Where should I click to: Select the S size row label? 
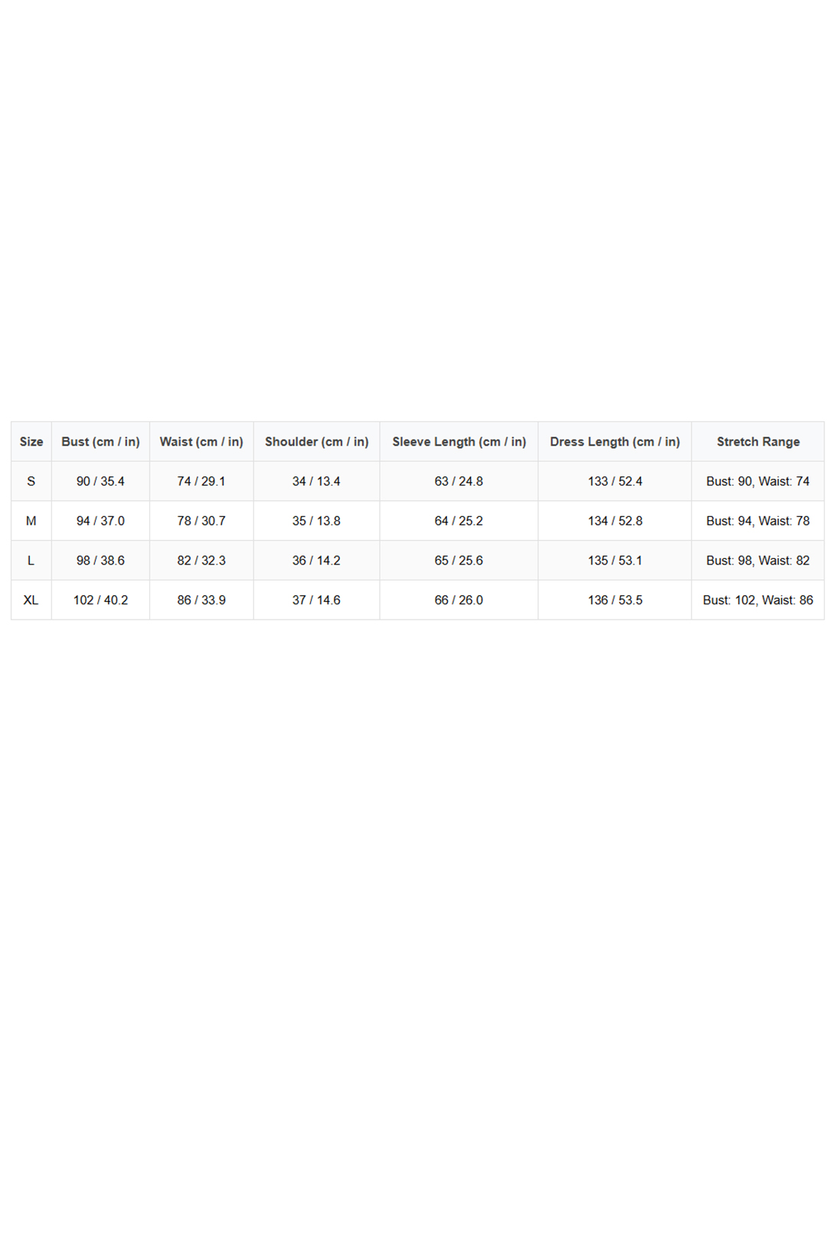[31, 482]
